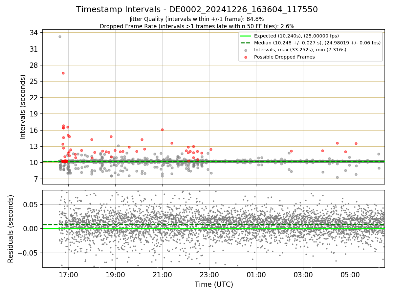Screen dimensions: 394x296
Task: Select legend entry 'Intervals, max (33.252s), min (7.316s)'
Action: click(x=300, y=50)
